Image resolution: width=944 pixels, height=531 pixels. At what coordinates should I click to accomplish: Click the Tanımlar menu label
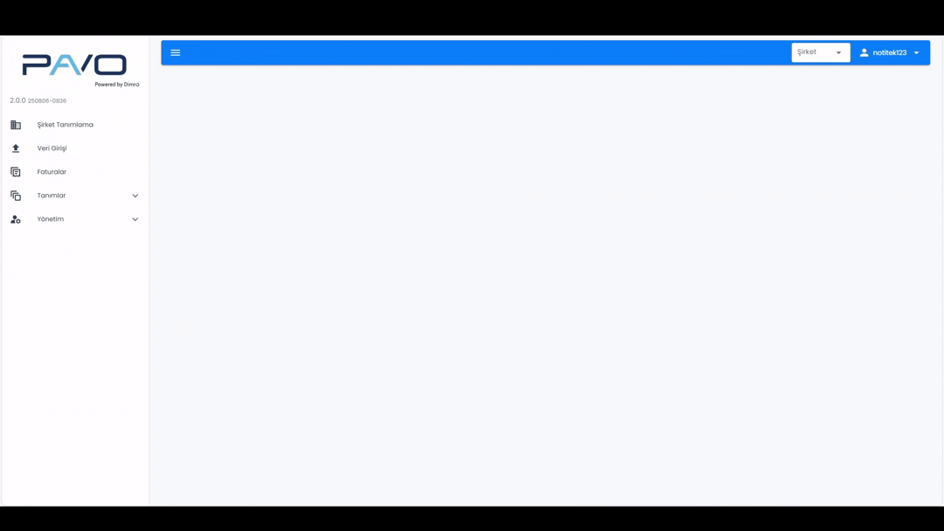coord(52,196)
